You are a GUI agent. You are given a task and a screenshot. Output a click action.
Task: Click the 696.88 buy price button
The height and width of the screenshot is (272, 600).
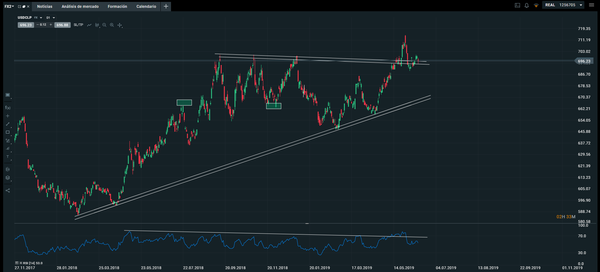[62, 25]
